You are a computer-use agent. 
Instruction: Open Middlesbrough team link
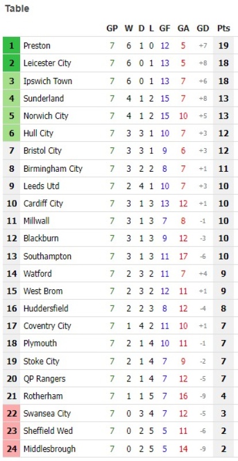(49, 449)
